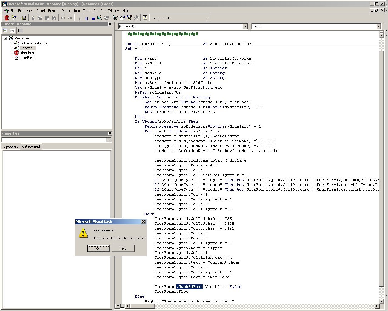
Task: Click the code window scroll down arrow
Action: (382, 301)
